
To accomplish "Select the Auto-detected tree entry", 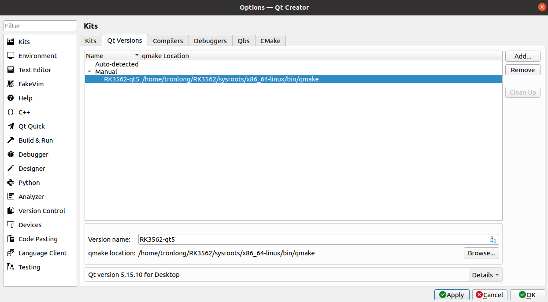I will [x=117, y=64].
